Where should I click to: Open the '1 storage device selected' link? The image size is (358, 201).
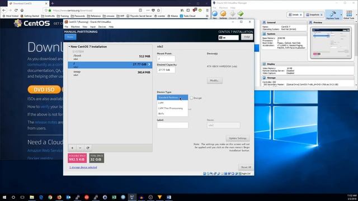[x=83, y=167]
